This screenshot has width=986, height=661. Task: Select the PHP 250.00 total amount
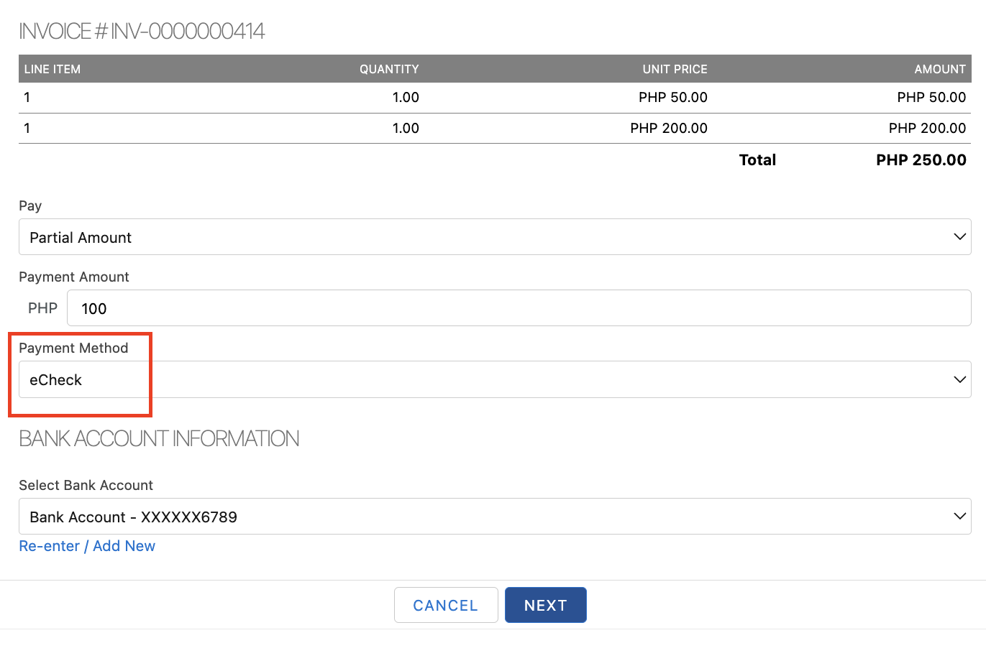point(921,160)
